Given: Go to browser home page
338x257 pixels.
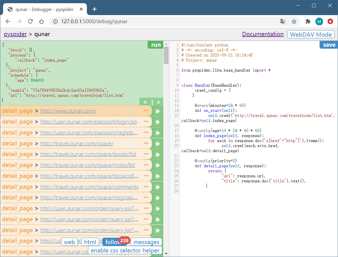Looking at the screenshot, I should tap(41, 22).
